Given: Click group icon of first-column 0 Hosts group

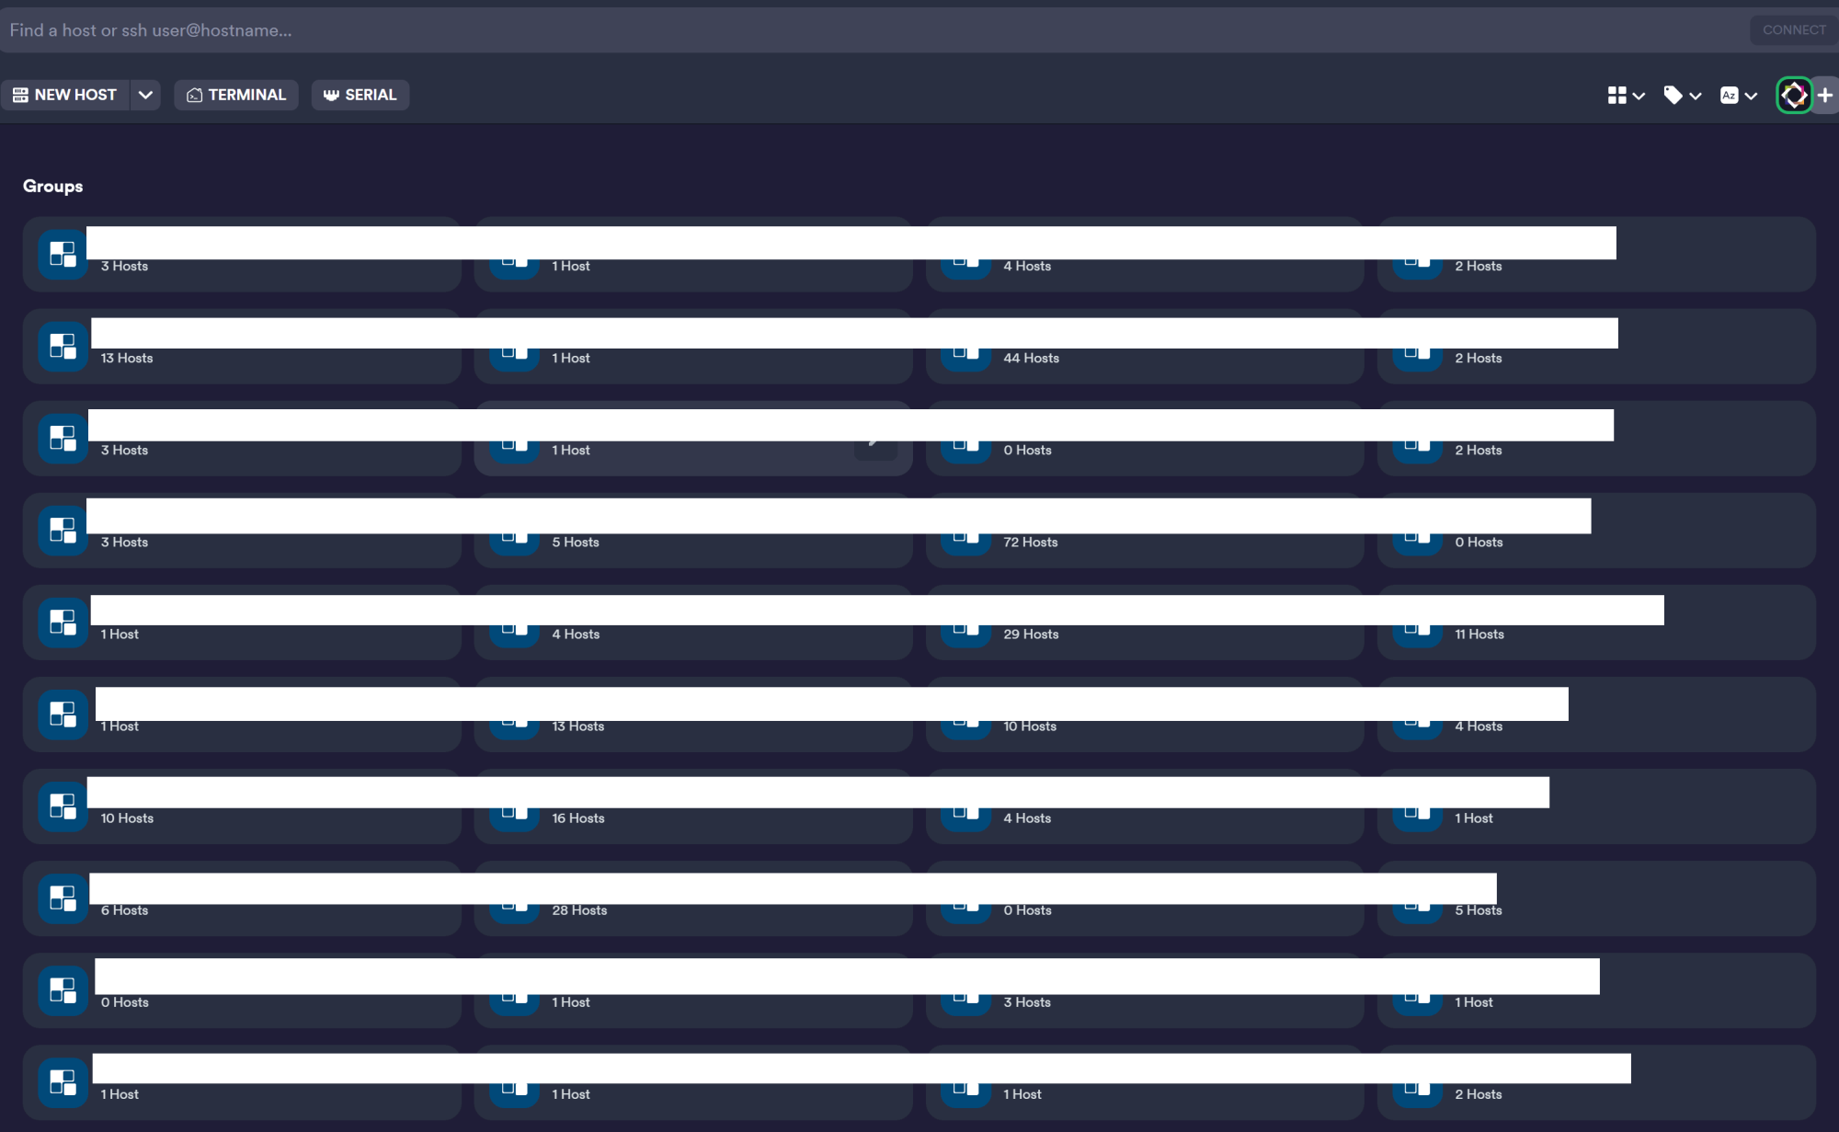Looking at the screenshot, I should 63,990.
